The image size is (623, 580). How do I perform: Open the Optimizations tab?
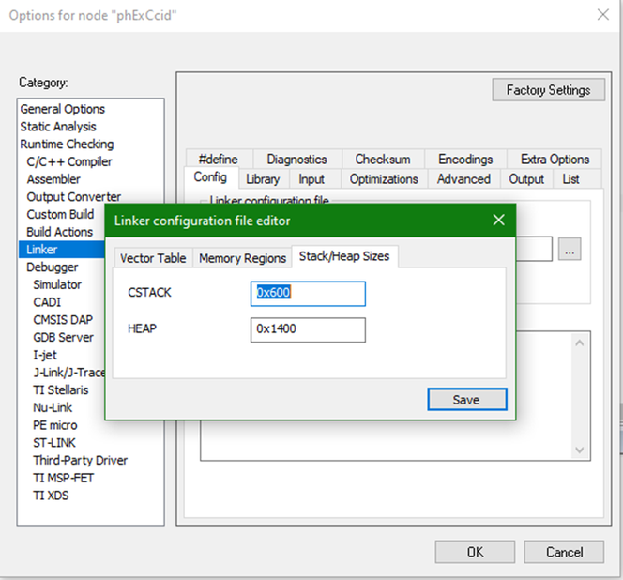384,179
